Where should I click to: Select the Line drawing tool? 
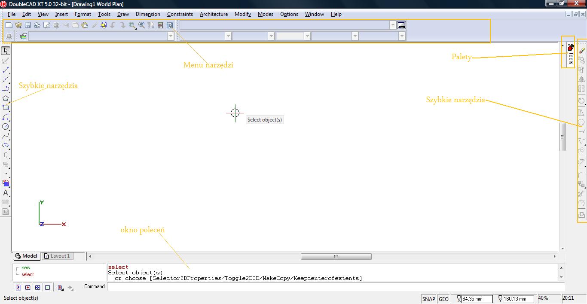6,70
